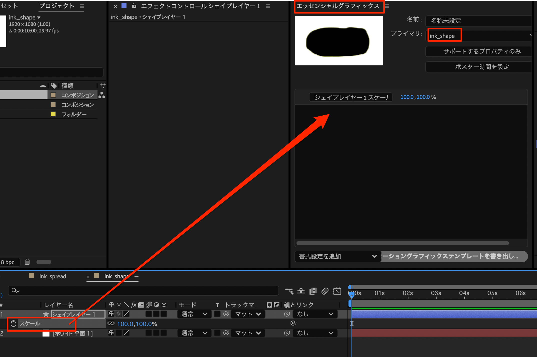Image resolution: width=537 pixels, height=357 pixels.
Task: Click the flowchart icon beside Composition item
Action: [102, 95]
